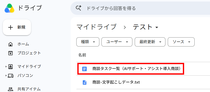This screenshot has height=92, width=210.
Task: Open the 最終更新 filter dropdown
Action: click(x=150, y=42)
